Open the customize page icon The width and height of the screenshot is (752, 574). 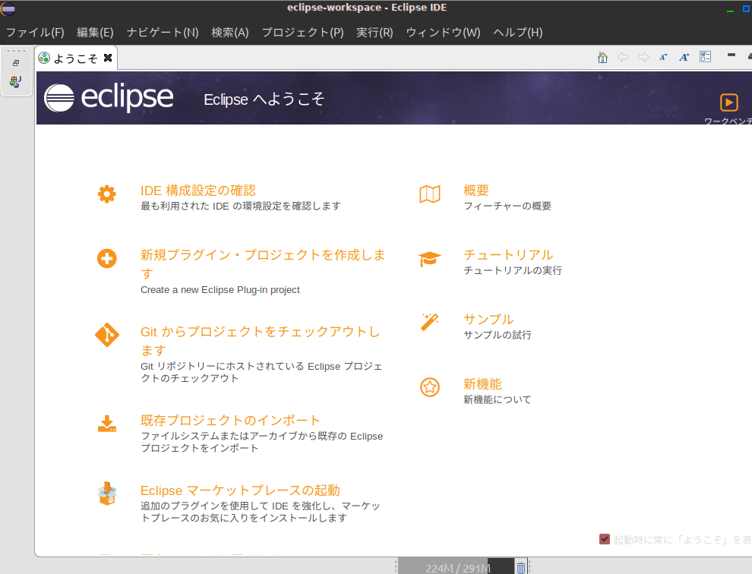705,57
